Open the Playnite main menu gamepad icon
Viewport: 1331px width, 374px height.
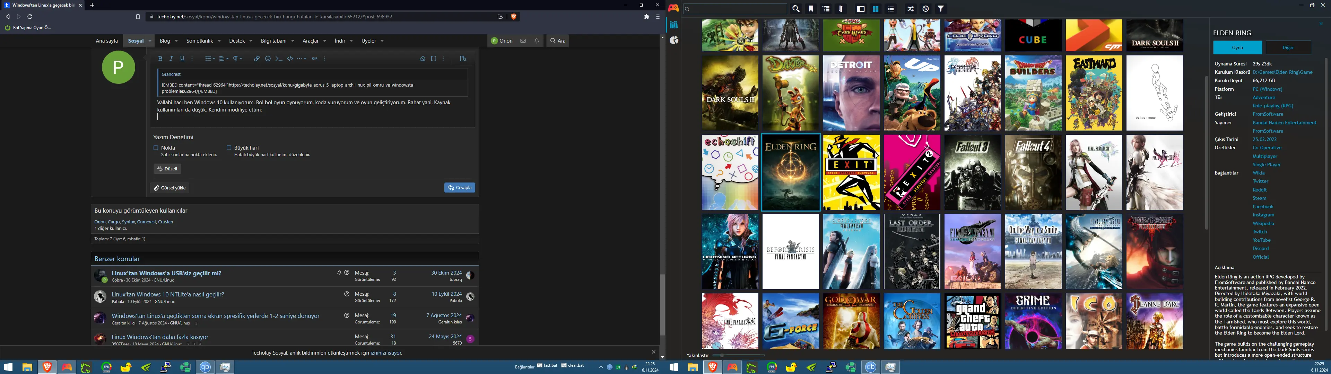point(673,8)
